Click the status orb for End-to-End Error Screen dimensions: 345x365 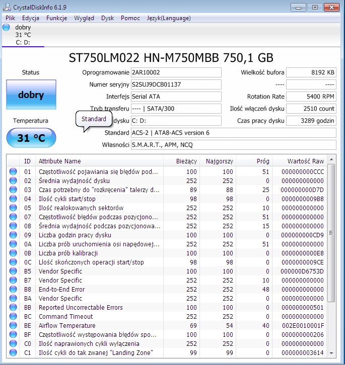pyautogui.click(x=13, y=290)
